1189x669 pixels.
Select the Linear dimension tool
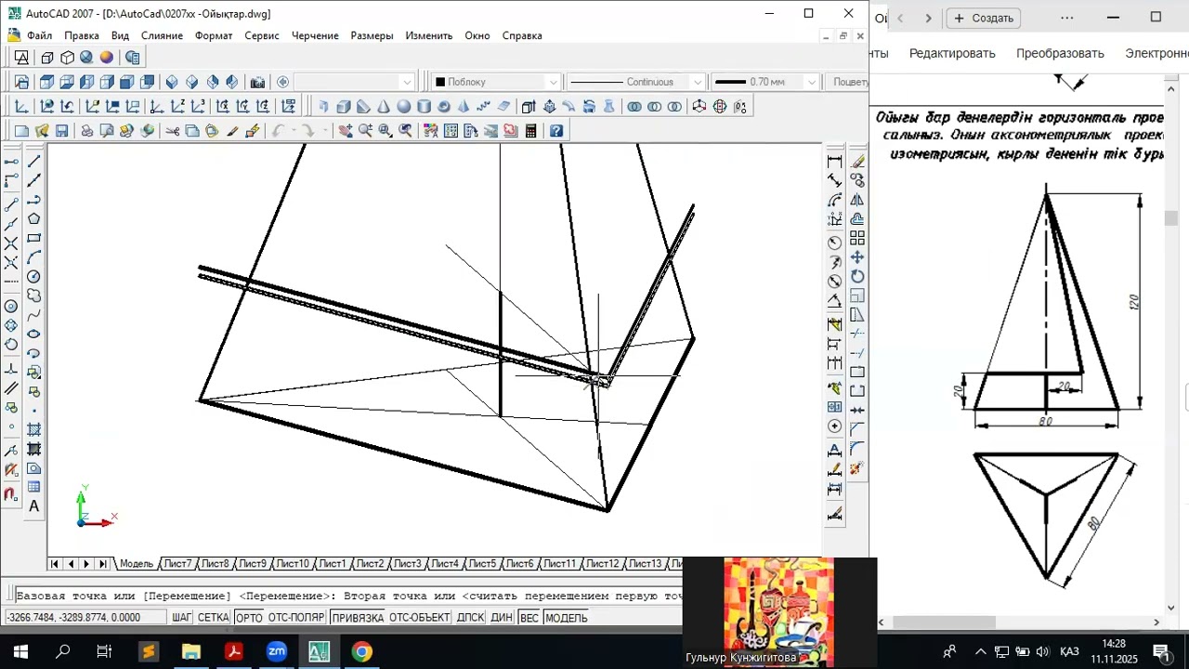pos(835,161)
